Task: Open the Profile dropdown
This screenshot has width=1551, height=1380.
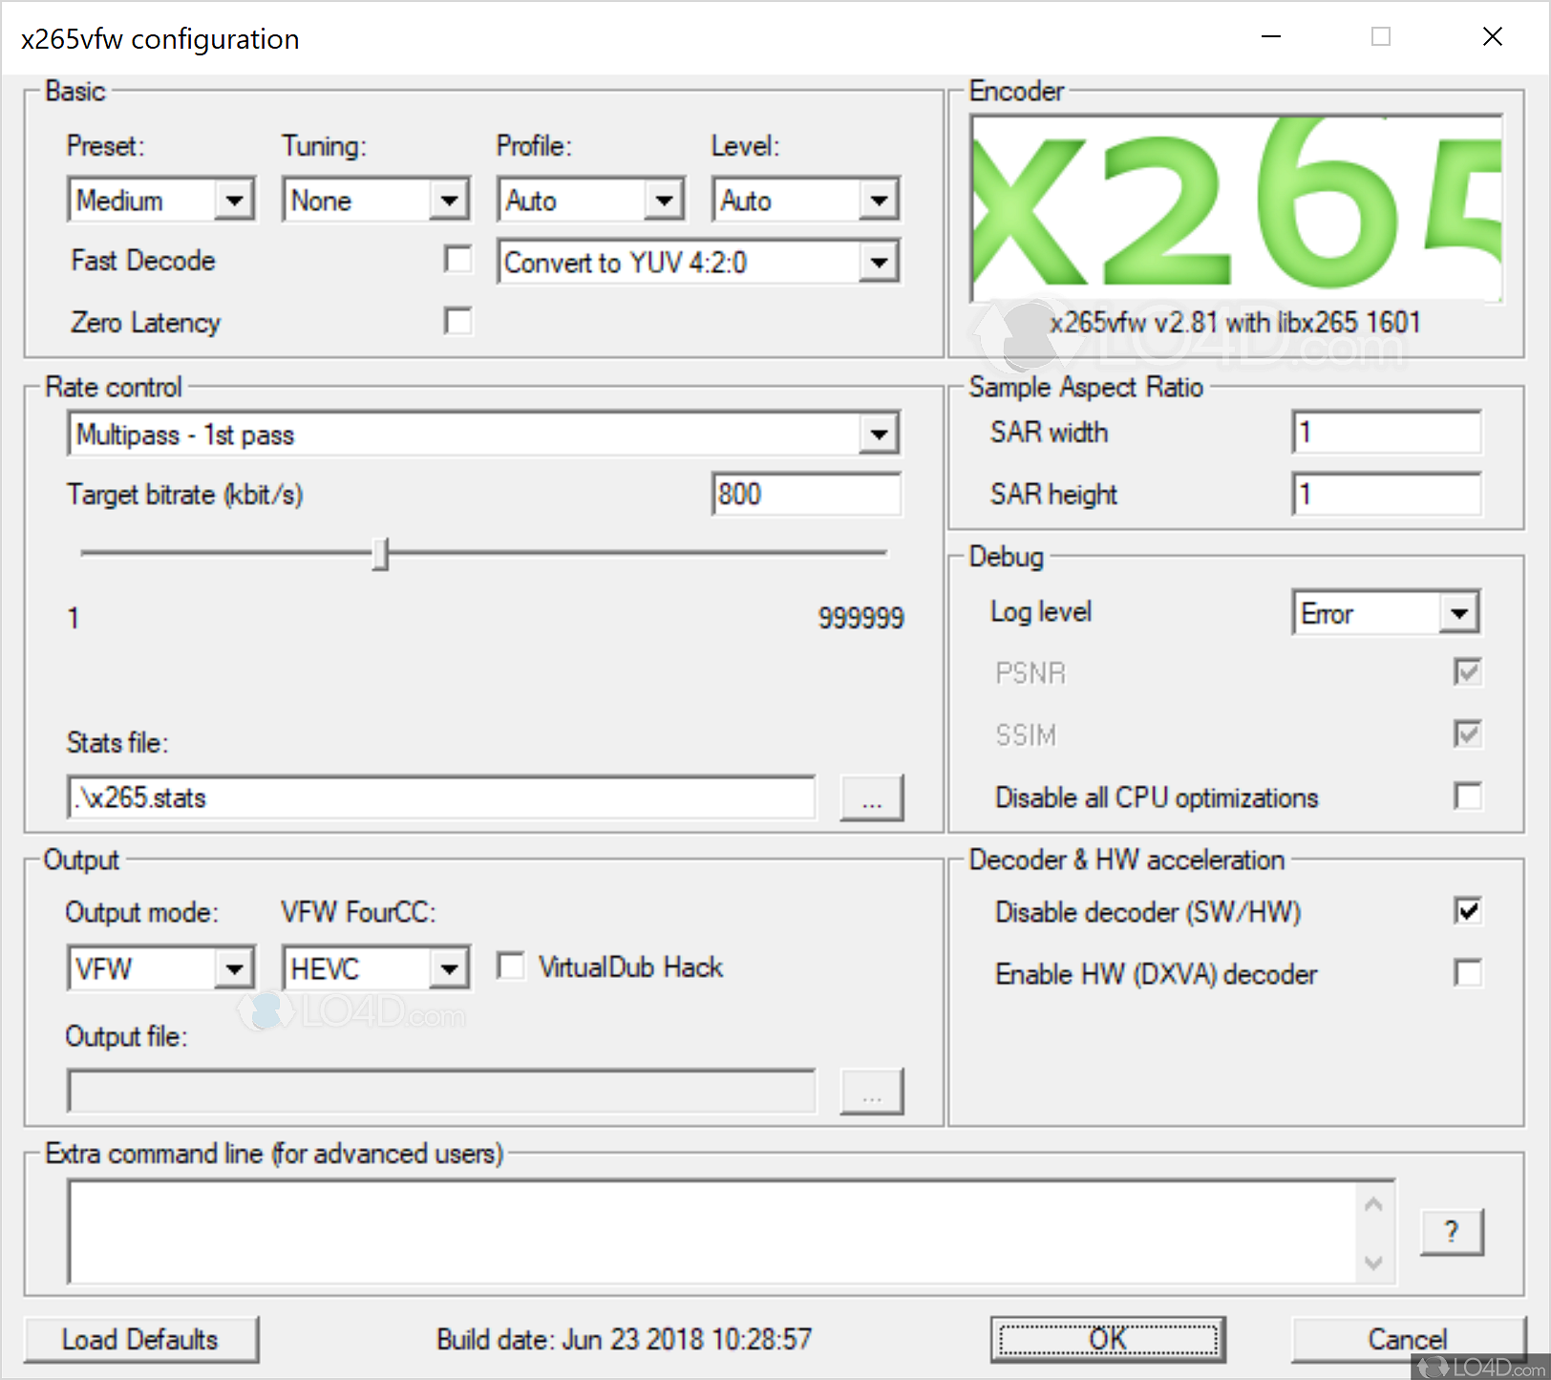Action: pos(664,200)
